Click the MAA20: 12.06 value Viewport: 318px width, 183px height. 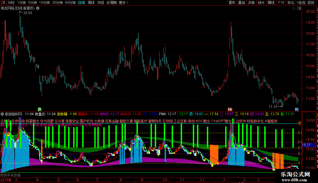(x=131, y=114)
